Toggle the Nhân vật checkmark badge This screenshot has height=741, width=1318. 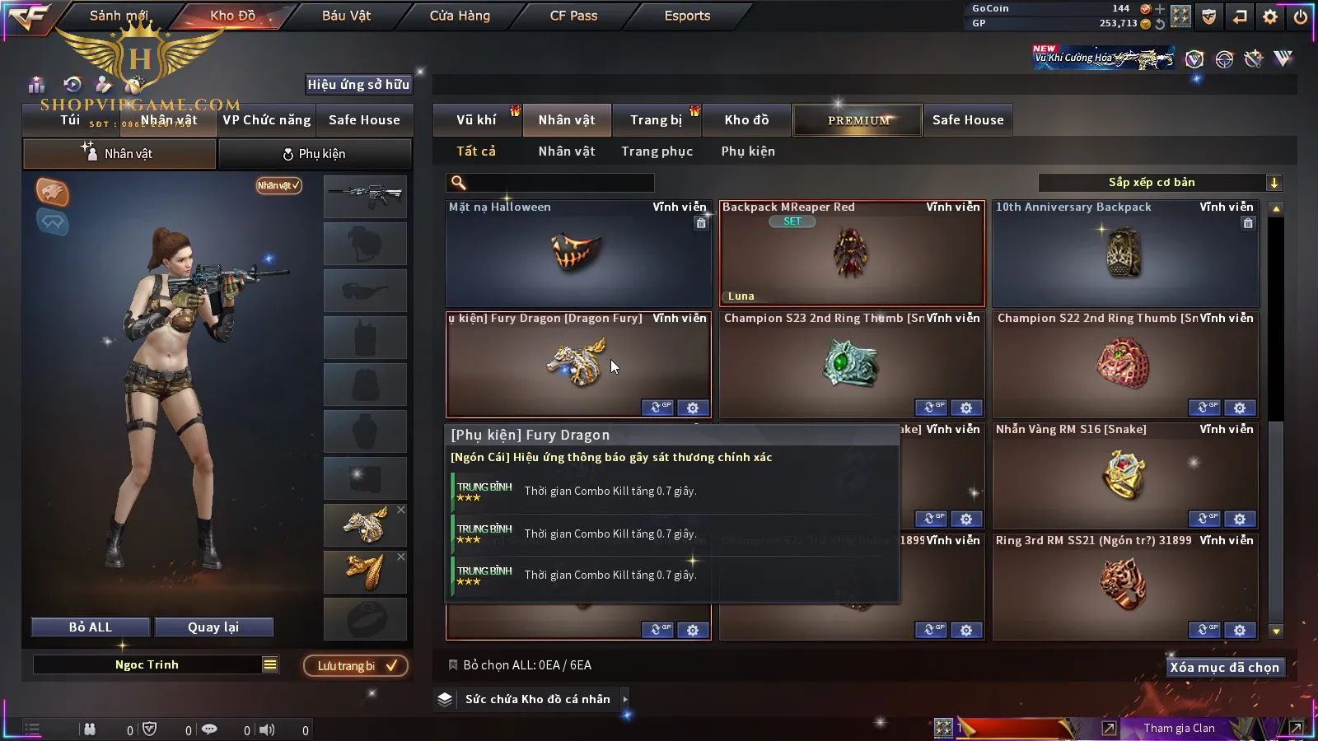[x=278, y=185]
